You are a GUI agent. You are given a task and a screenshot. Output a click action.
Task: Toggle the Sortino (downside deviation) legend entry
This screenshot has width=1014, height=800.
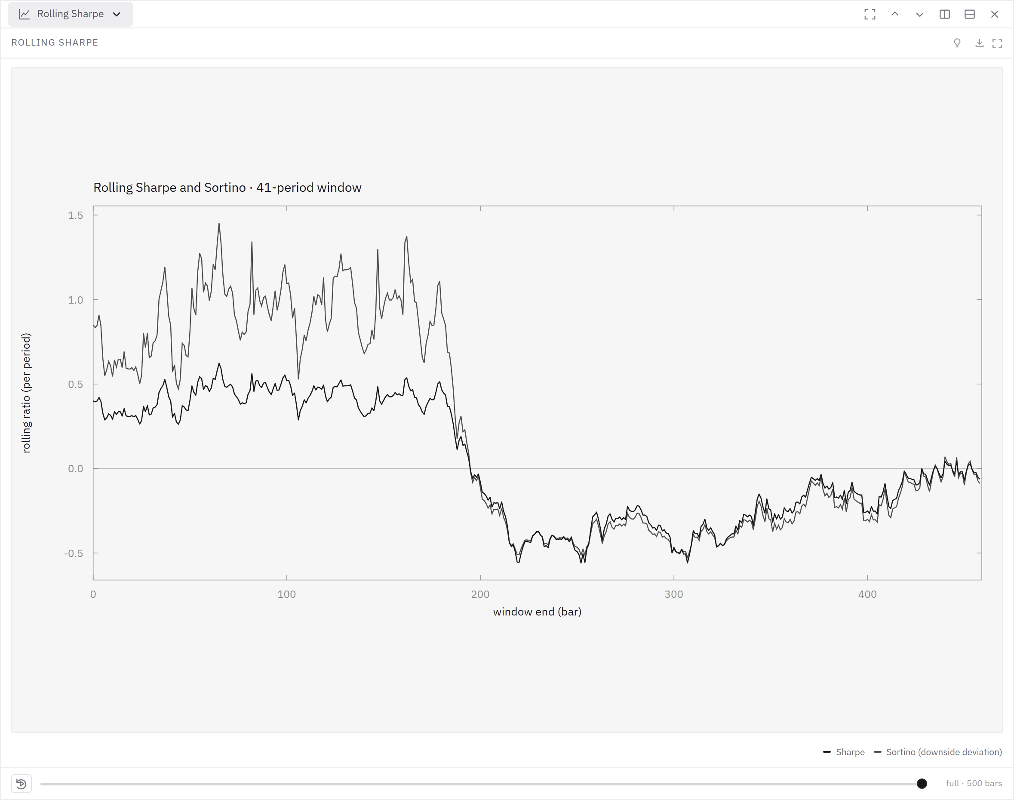coord(938,752)
